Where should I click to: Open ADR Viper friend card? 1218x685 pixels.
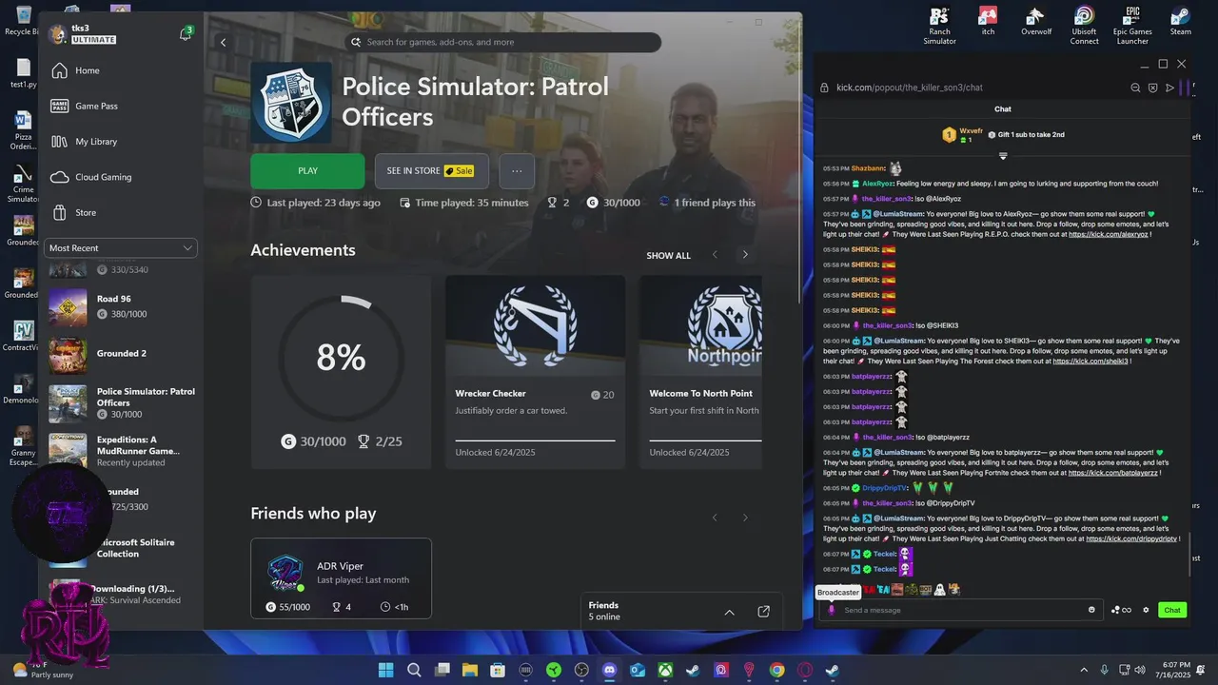pyautogui.click(x=341, y=578)
